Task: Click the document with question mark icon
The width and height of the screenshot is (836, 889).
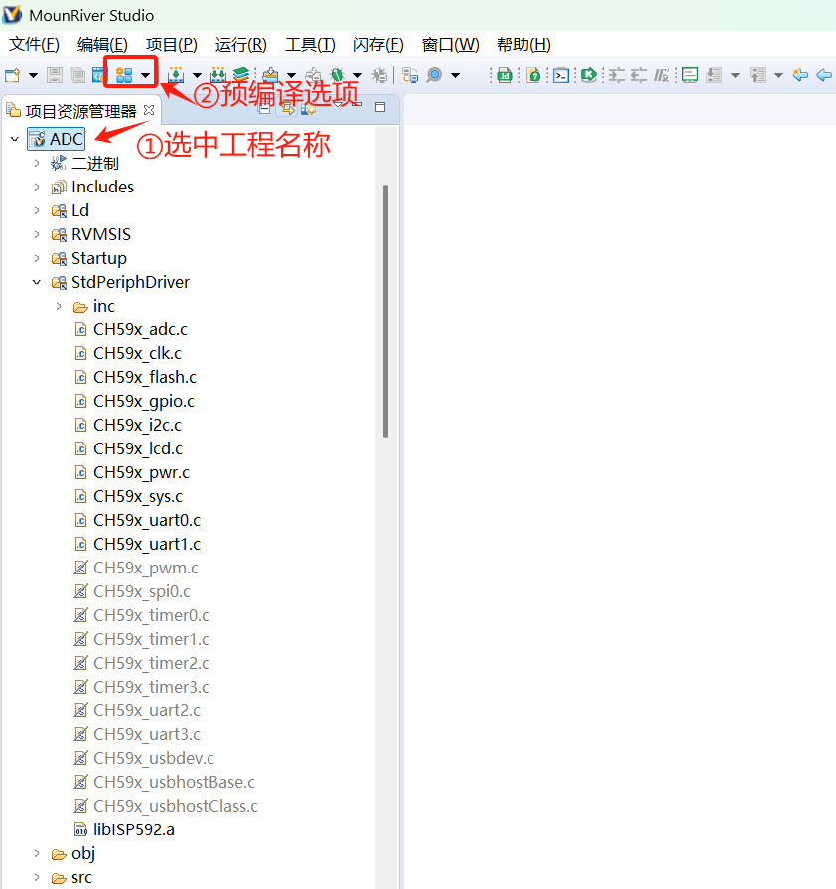Action: [x=533, y=75]
